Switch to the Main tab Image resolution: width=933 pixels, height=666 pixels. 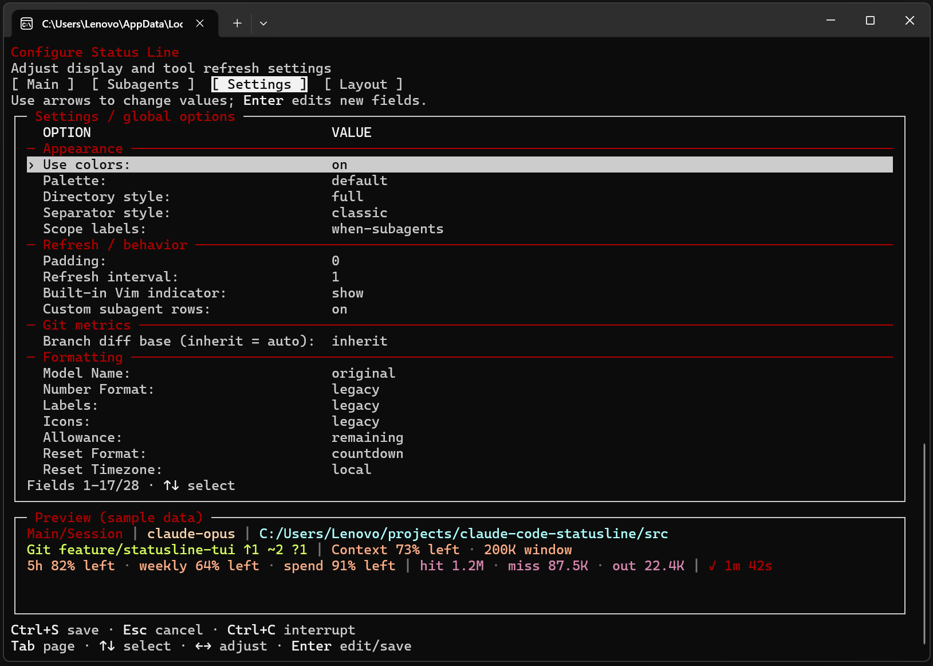[x=43, y=84]
